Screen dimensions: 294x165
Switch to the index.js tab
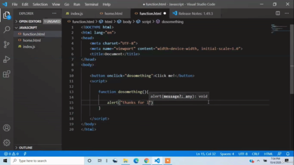click(x=77, y=13)
